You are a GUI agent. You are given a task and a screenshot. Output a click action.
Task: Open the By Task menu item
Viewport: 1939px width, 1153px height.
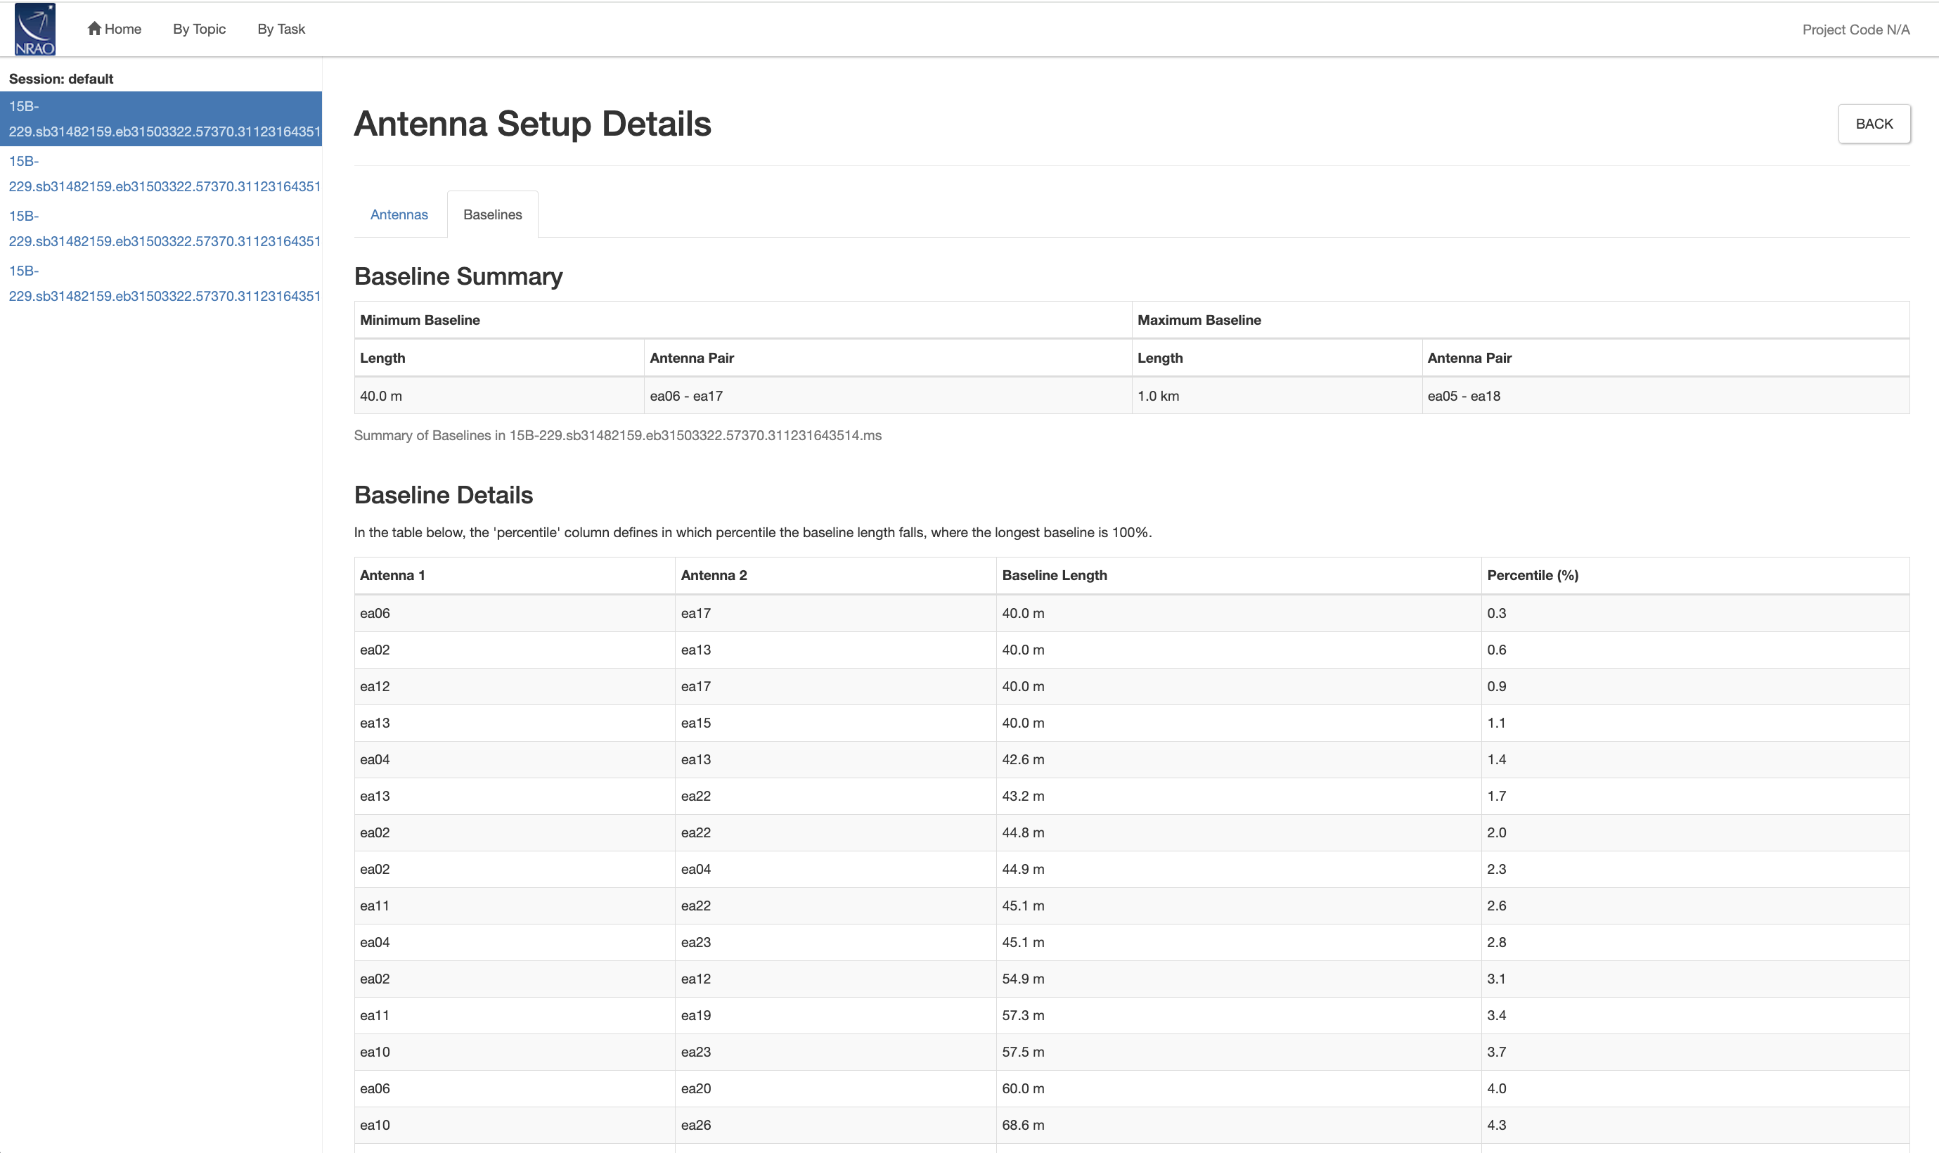coord(281,29)
